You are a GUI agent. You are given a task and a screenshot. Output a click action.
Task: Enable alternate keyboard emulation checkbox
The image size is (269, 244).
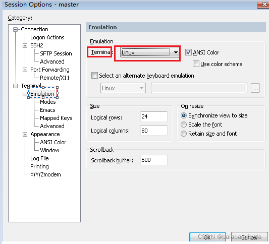coord(94,76)
